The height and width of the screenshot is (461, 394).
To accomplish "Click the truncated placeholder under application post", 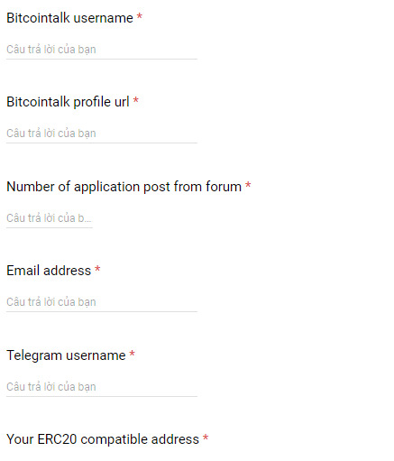I will pyautogui.click(x=49, y=218).
